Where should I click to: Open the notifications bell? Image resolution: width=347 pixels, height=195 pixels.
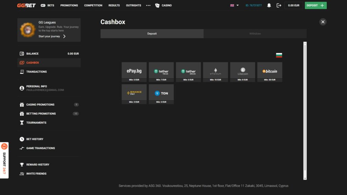coord(269,5)
